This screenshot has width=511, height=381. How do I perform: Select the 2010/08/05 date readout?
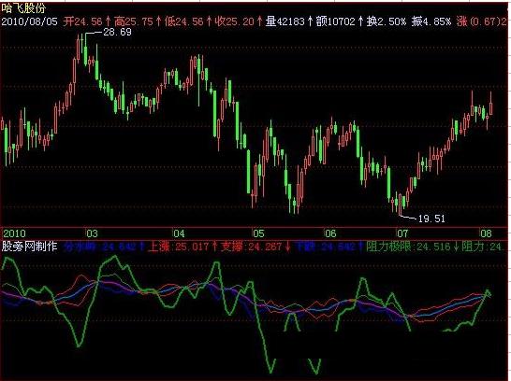pyautogui.click(x=30, y=21)
